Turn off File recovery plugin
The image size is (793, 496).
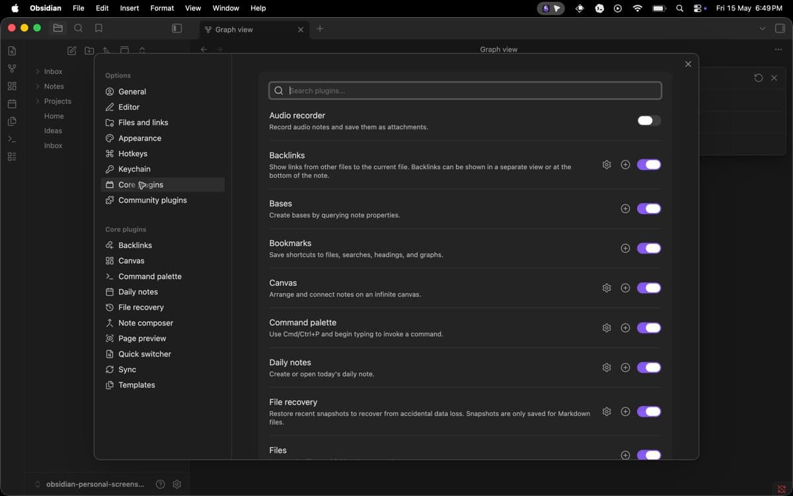(x=649, y=411)
